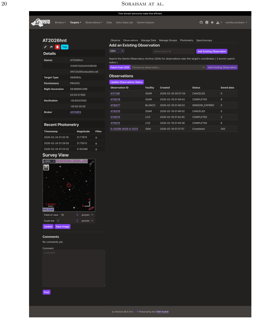Open the Brokers menu

(60, 22)
